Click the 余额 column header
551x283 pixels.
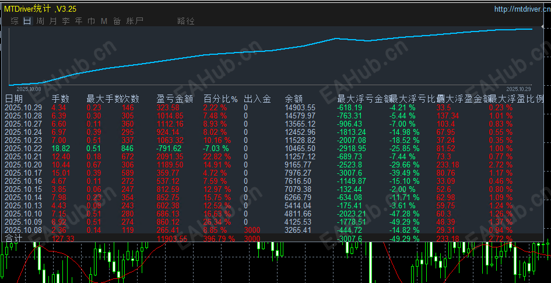[293, 99]
